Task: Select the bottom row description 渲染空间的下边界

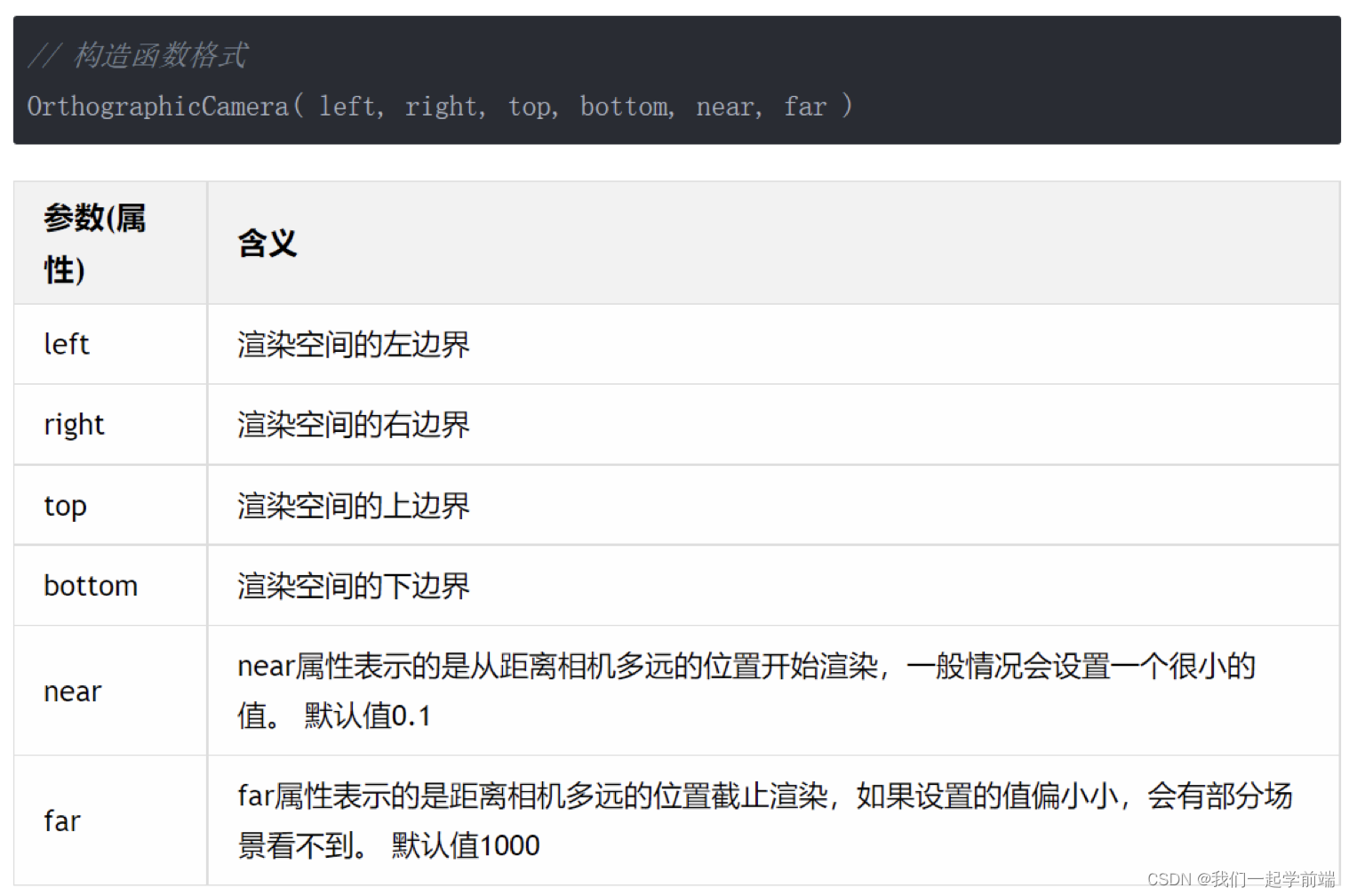Action: point(352,586)
